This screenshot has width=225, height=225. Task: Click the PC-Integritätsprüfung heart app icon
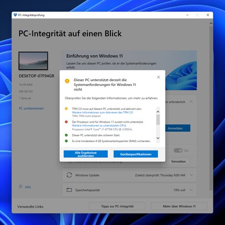point(15,15)
